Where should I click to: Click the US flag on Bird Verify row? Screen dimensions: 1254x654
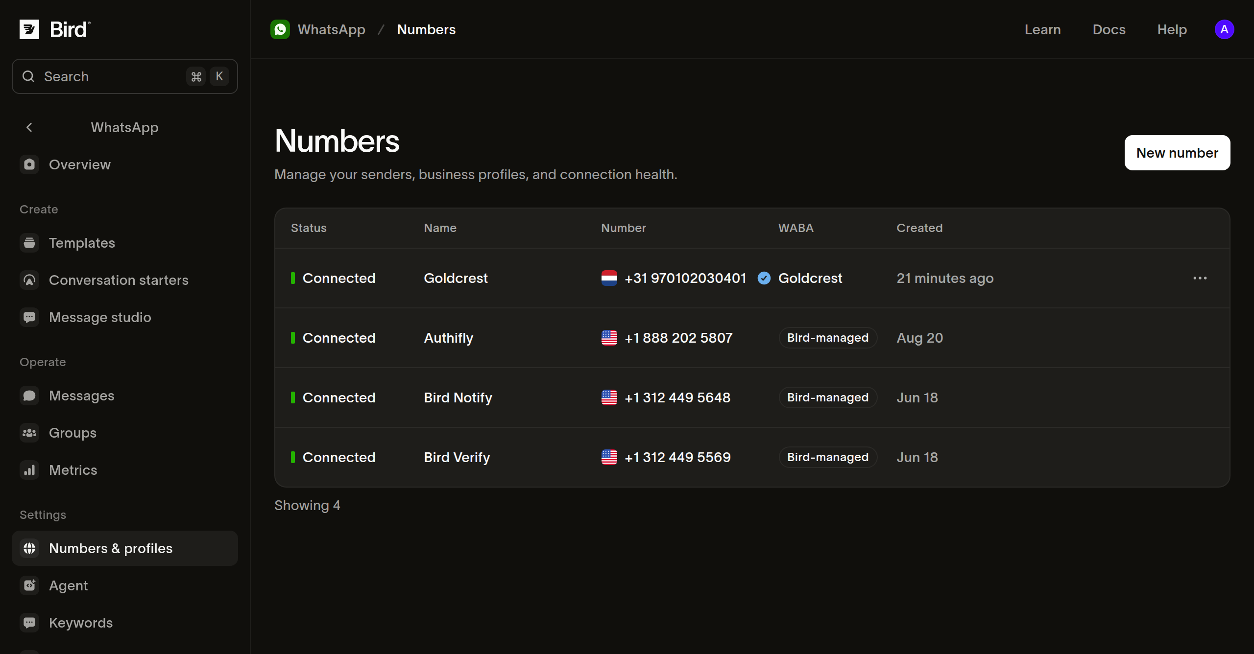[609, 457]
